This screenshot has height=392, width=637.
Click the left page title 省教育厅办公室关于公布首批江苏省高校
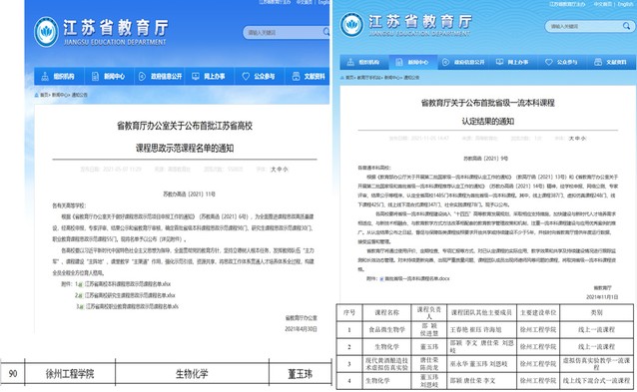[x=185, y=126]
